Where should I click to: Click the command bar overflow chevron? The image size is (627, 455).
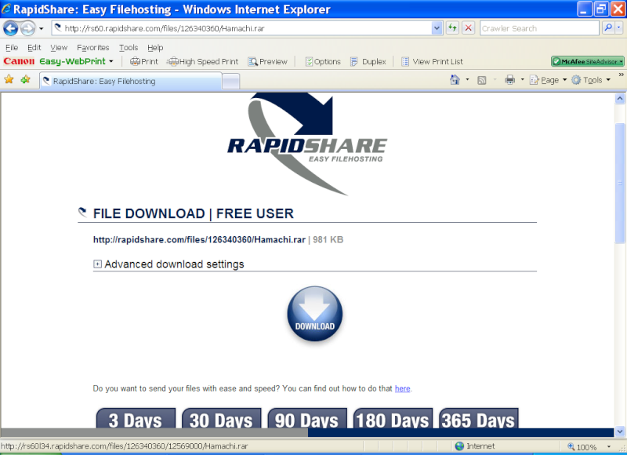(621, 75)
